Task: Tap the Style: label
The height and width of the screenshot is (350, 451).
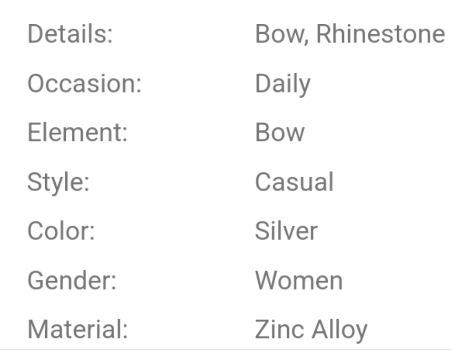Action: [58, 182]
